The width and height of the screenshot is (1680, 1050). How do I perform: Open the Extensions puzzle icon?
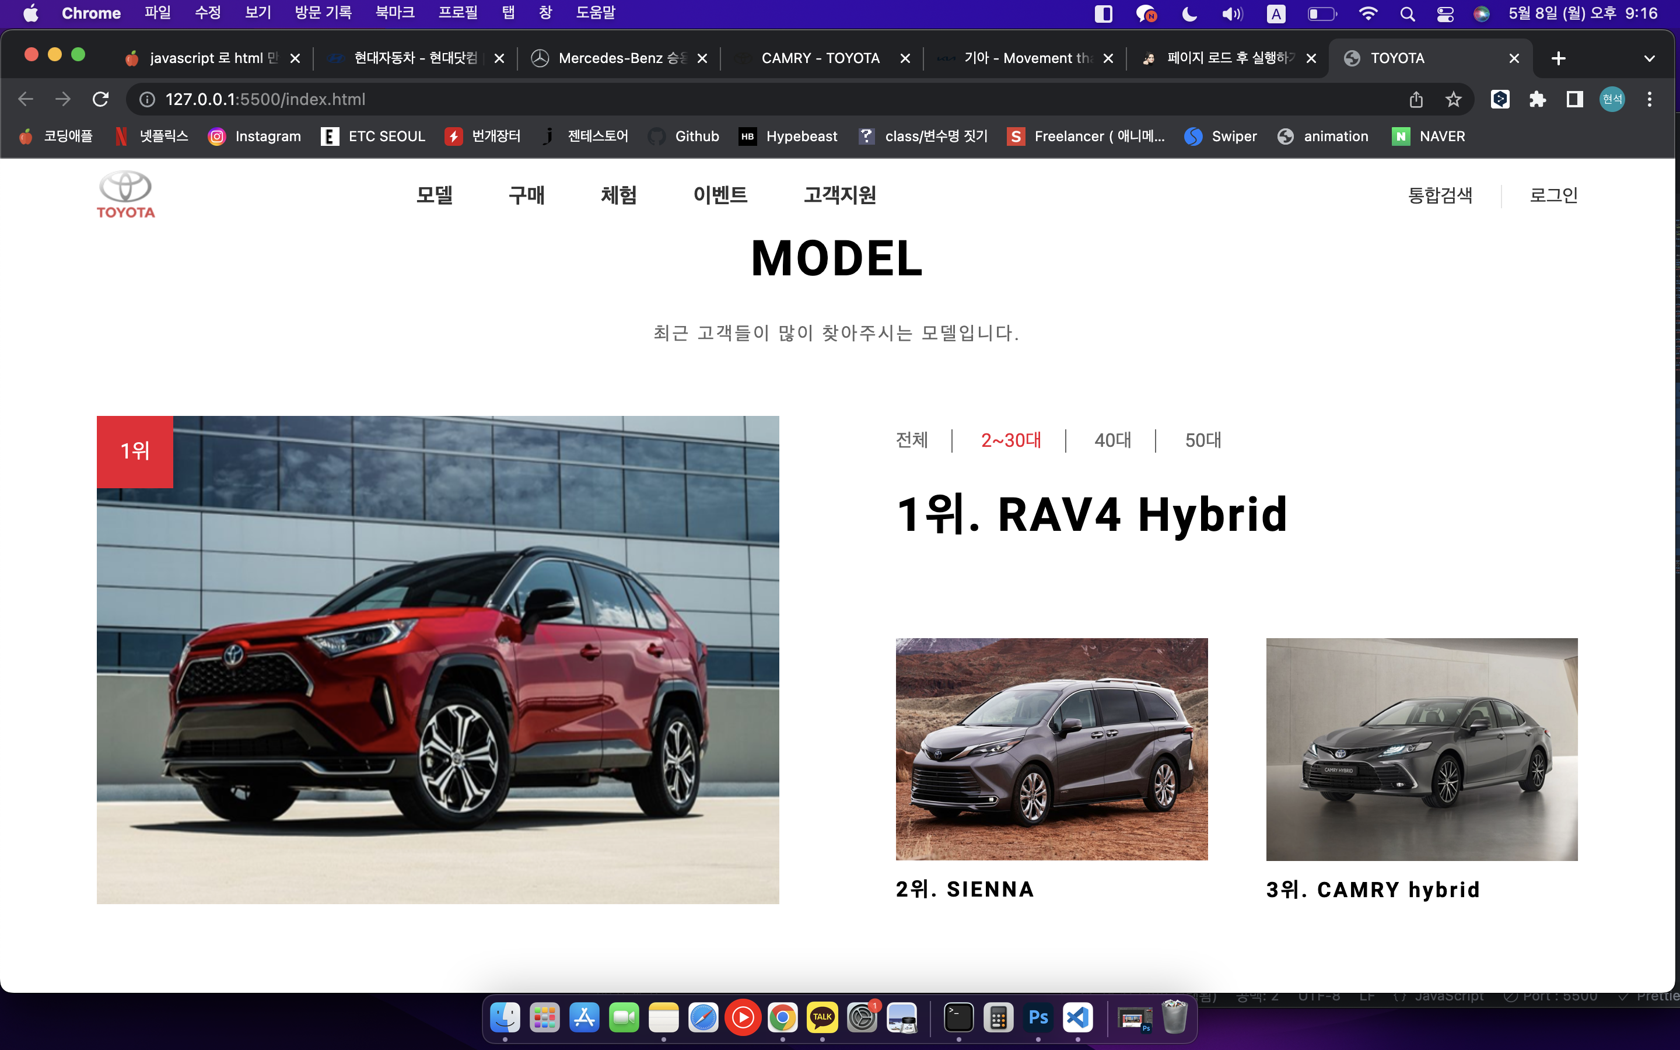click(1537, 99)
